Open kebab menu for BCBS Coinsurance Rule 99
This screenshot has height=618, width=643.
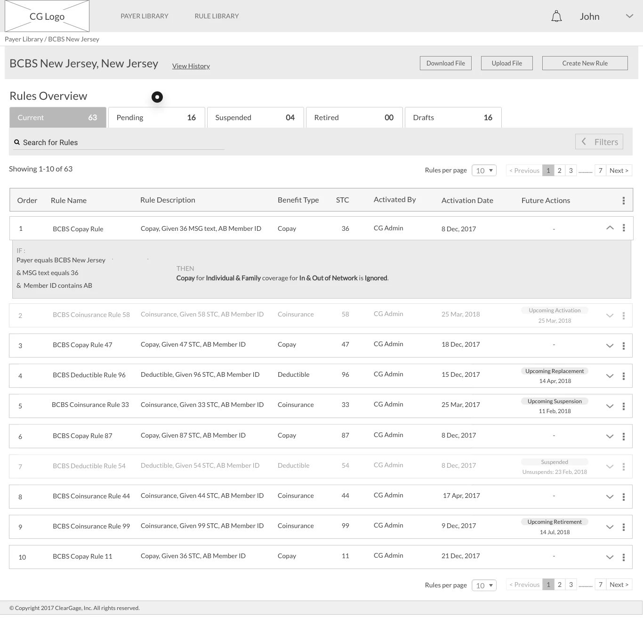pyautogui.click(x=624, y=527)
